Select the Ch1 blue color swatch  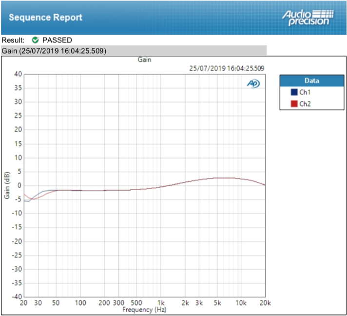click(x=294, y=92)
